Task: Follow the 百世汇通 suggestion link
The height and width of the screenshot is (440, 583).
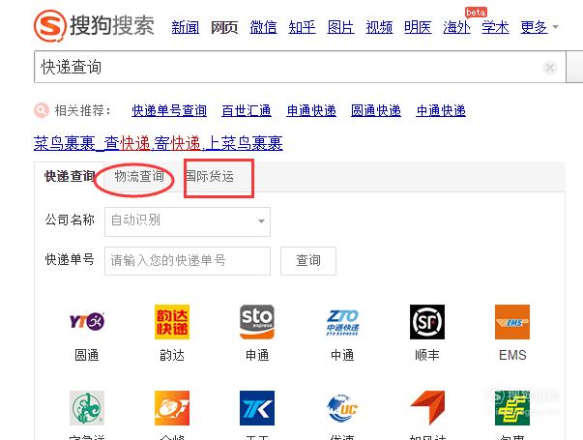Action: [247, 110]
